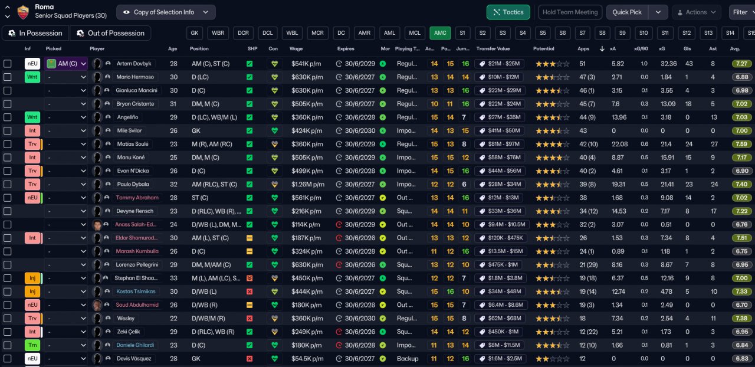Click the Roma club crest
The image size is (755, 367).
[x=23, y=12]
